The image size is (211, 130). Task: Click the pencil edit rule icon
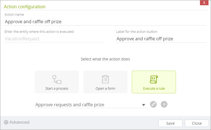153,104
